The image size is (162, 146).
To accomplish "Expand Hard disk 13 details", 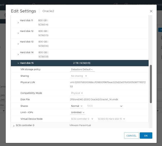I will 18,44.
